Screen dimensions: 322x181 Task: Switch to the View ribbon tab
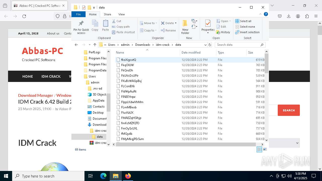click(122, 14)
